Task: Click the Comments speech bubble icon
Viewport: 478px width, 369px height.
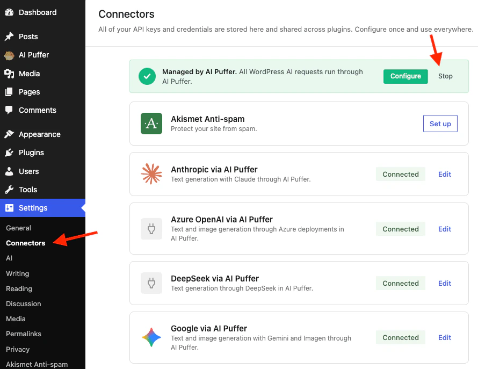Action: coord(9,110)
